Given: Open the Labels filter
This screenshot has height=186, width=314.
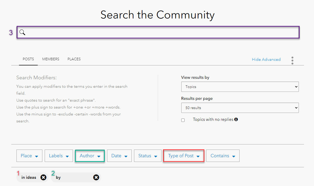Looking at the screenshot, I should 59,156.
